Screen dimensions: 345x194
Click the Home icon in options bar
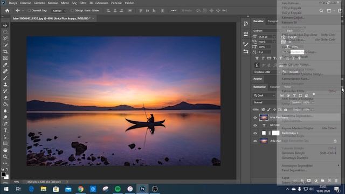7,11
